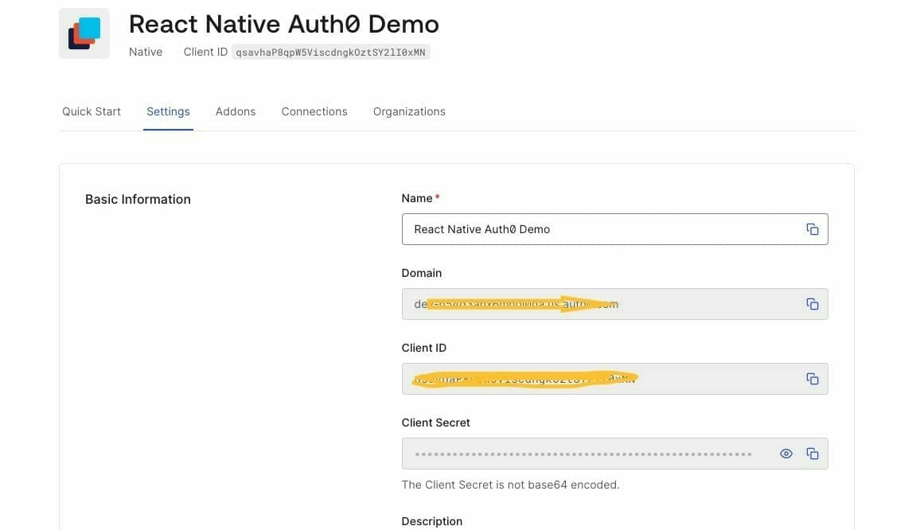Copy the Client ID value
The height and width of the screenshot is (530, 920).
click(813, 378)
